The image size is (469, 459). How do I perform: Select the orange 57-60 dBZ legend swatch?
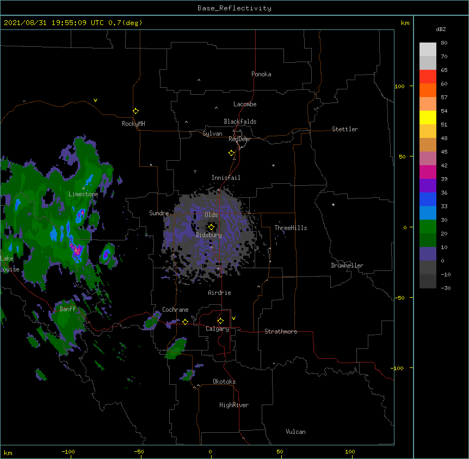(x=428, y=90)
